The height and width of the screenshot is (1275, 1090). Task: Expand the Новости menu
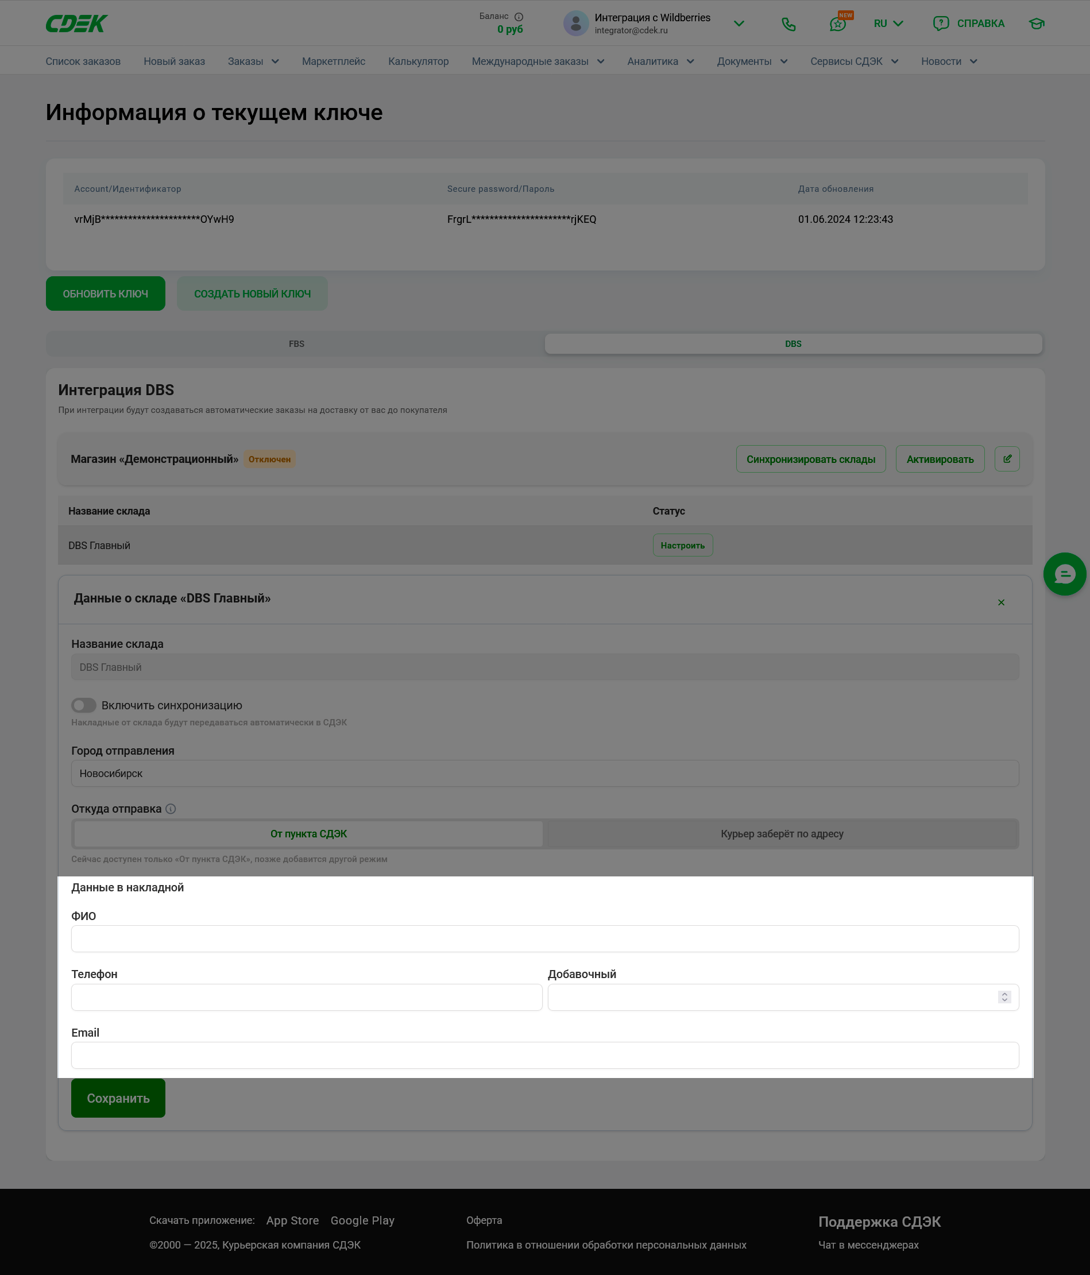pyautogui.click(x=949, y=61)
